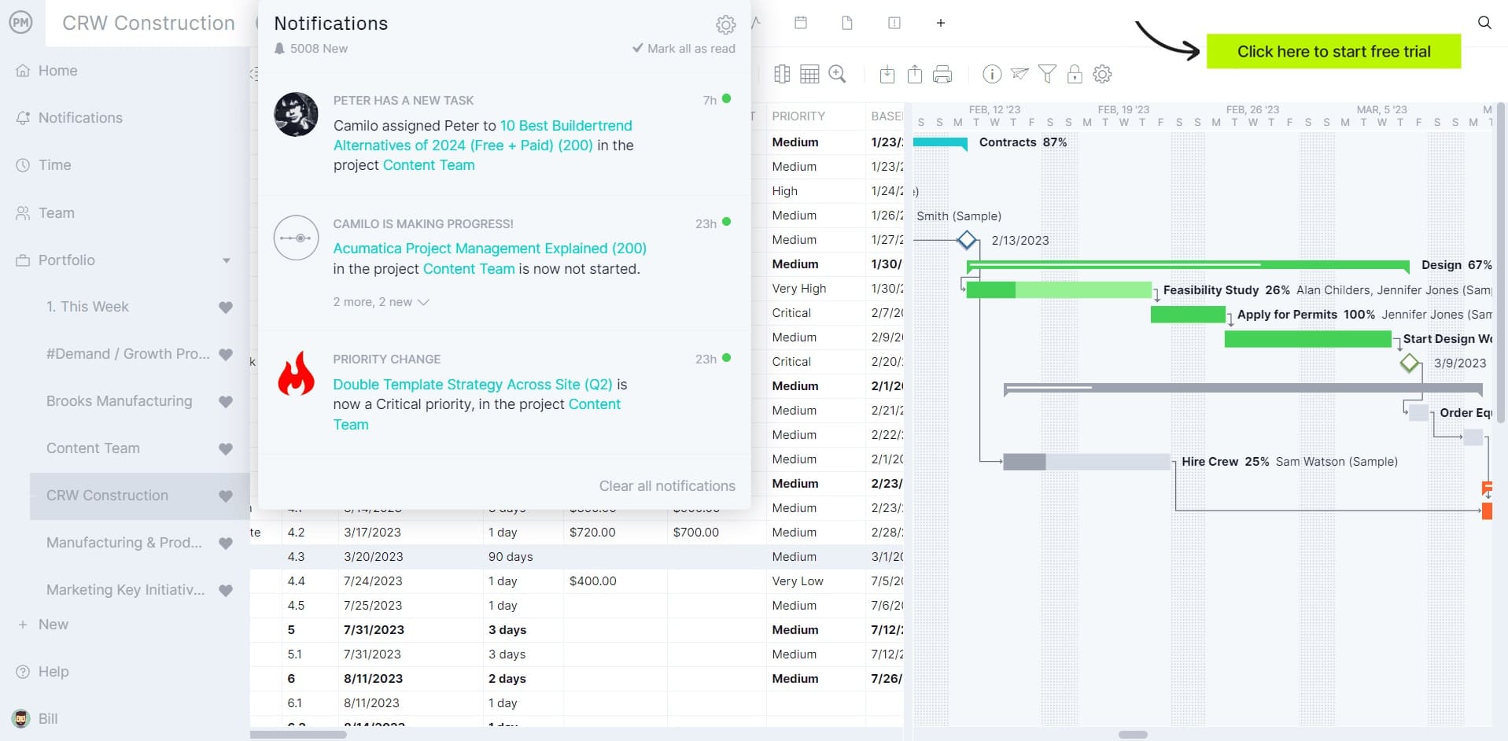Toggle favorite heart for Manufacturing & Prod...

click(x=226, y=543)
